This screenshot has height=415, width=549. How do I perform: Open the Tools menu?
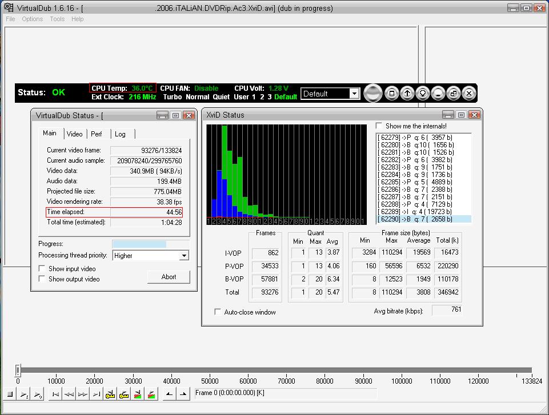point(57,19)
